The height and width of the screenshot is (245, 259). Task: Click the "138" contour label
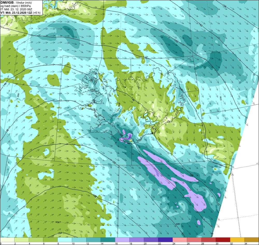coord(224,6)
